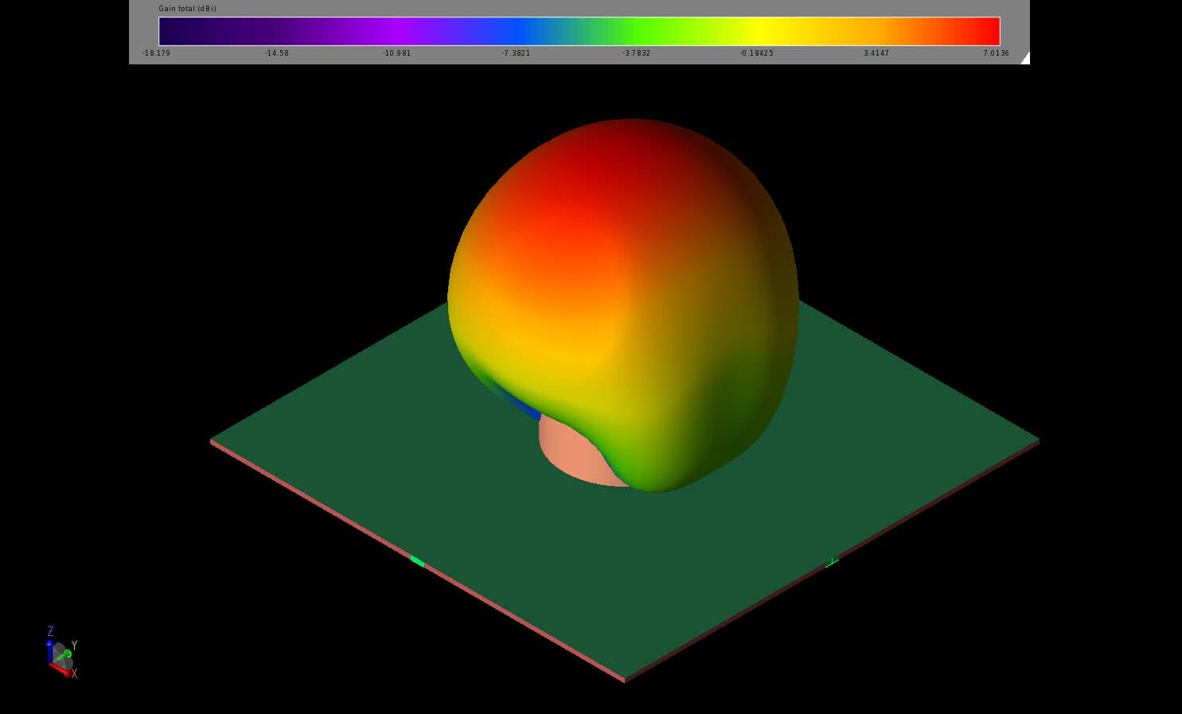Select the bright green marker on the left board edge

pyautogui.click(x=417, y=561)
